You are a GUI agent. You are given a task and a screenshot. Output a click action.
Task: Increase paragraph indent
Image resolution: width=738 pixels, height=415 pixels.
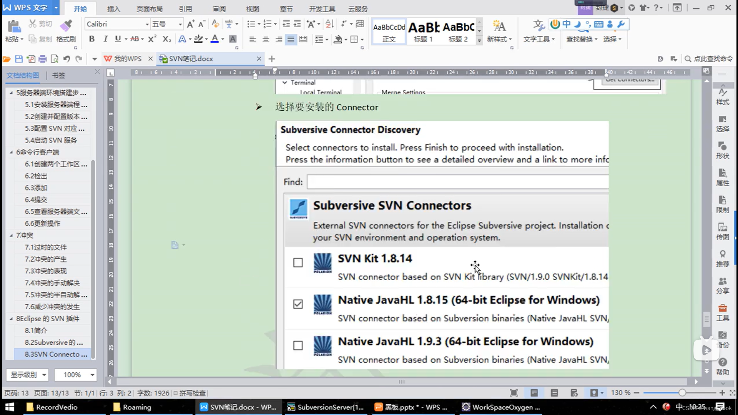pos(297,24)
